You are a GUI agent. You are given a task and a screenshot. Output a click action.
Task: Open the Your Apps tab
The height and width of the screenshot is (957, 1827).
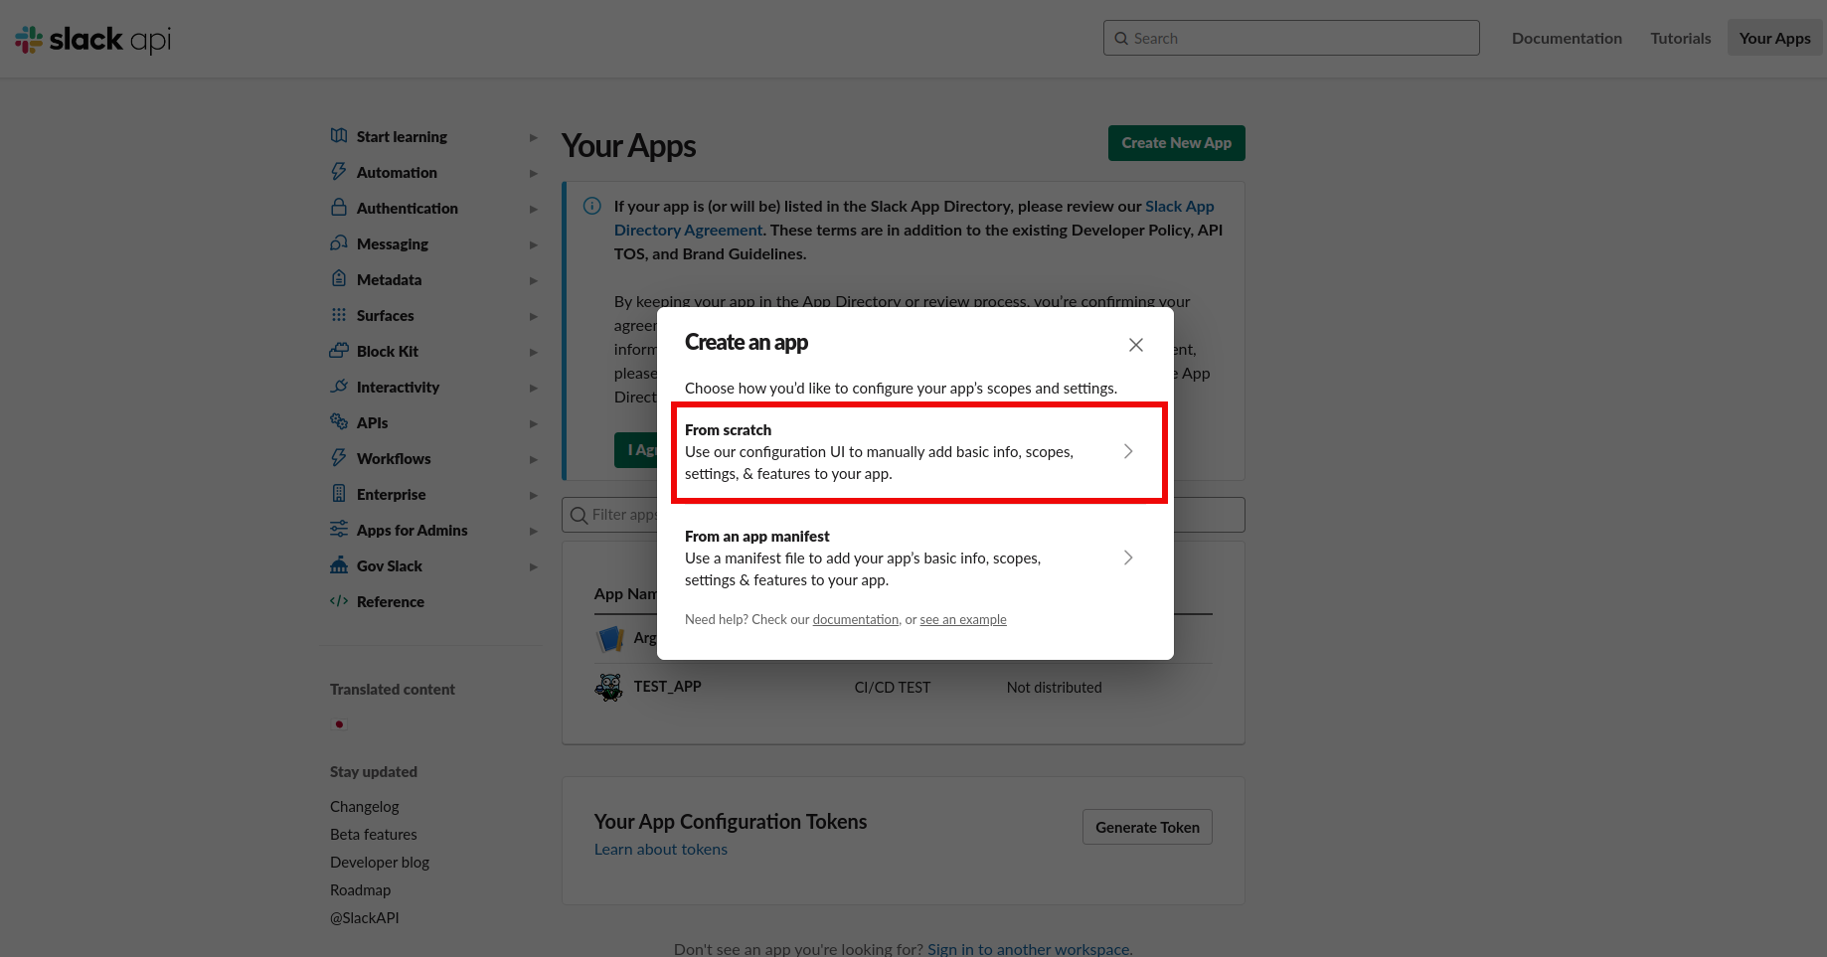[x=1775, y=38]
